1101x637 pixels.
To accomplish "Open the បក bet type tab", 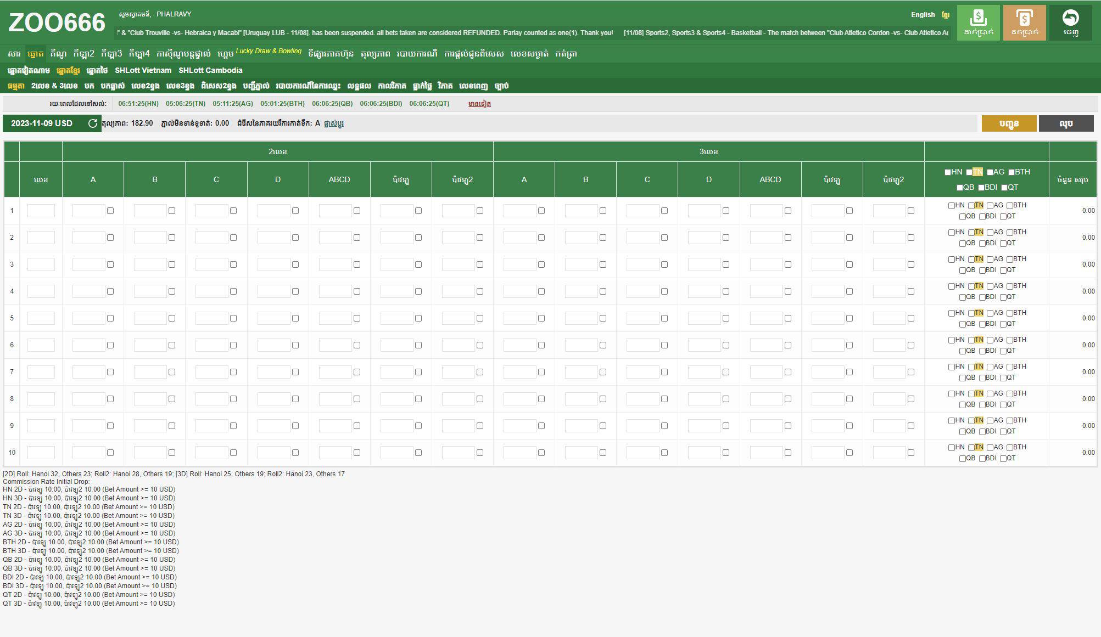I will click(x=89, y=86).
